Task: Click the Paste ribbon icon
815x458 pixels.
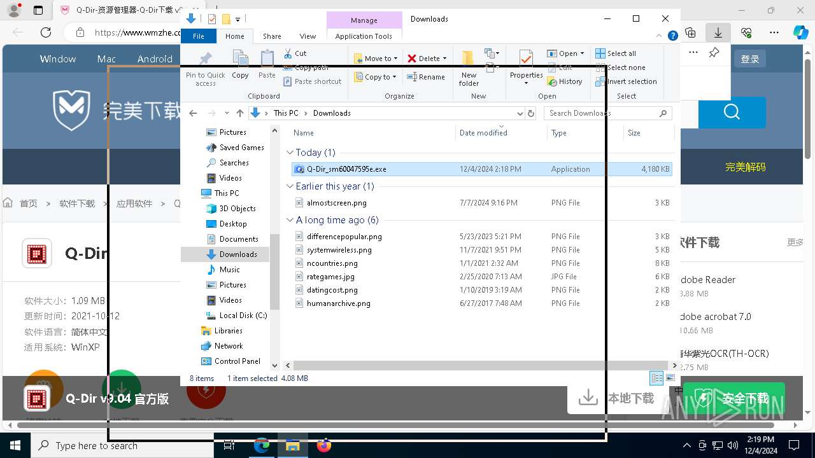Action: click(x=267, y=64)
